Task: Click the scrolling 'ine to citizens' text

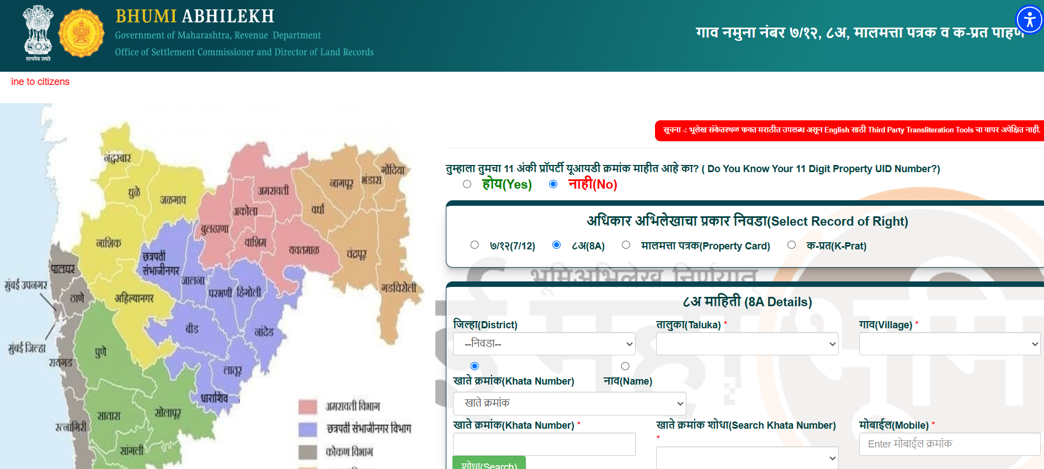Action: pyautogui.click(x=40, y=82)
